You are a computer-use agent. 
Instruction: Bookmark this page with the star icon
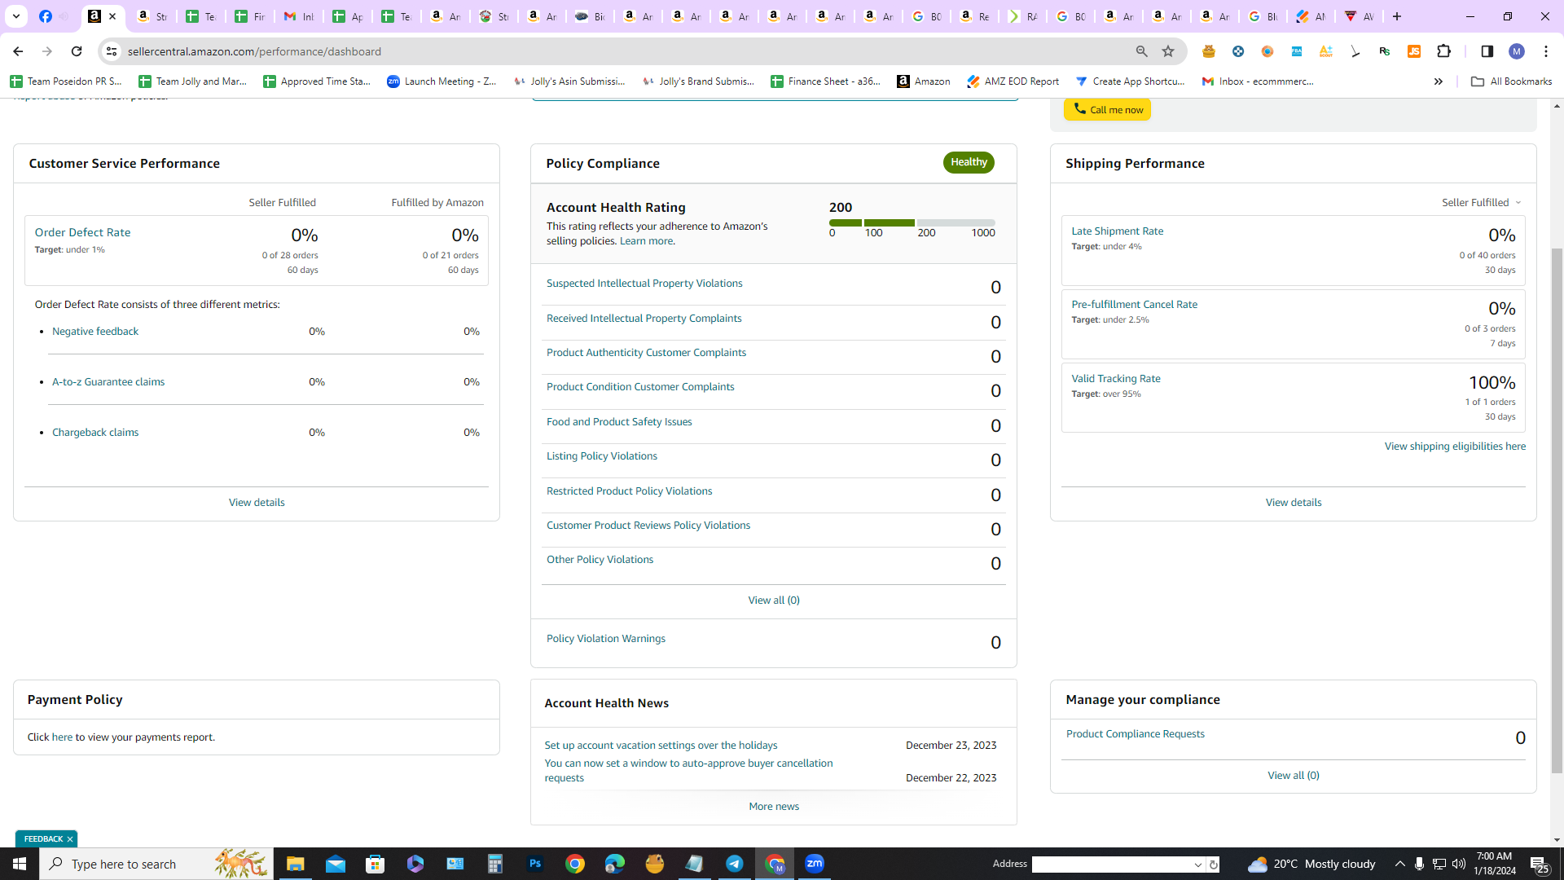tap(1168, 51)
